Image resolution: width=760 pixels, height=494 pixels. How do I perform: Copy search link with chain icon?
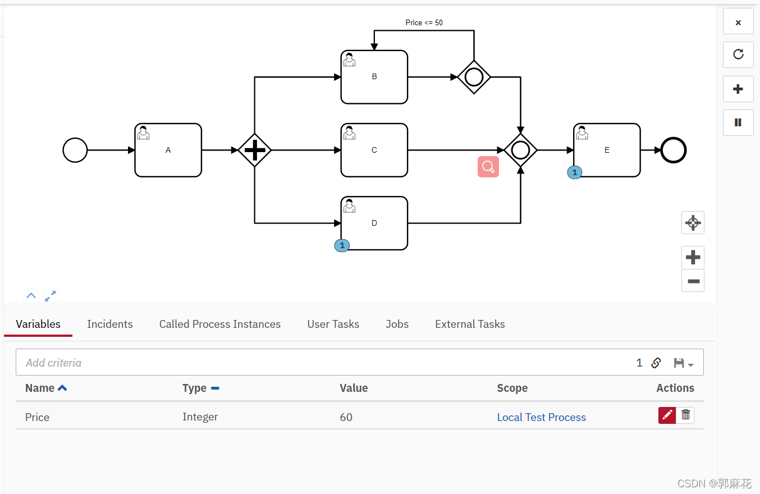tap(656, 363)
